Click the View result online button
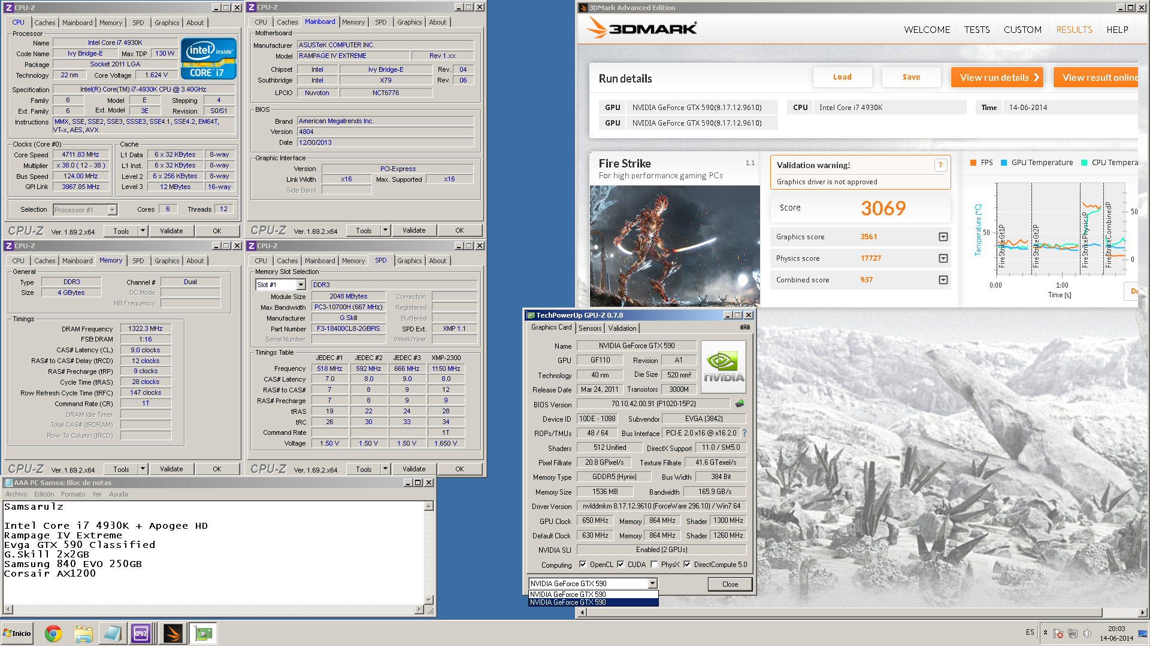 tap(1096, 77)
